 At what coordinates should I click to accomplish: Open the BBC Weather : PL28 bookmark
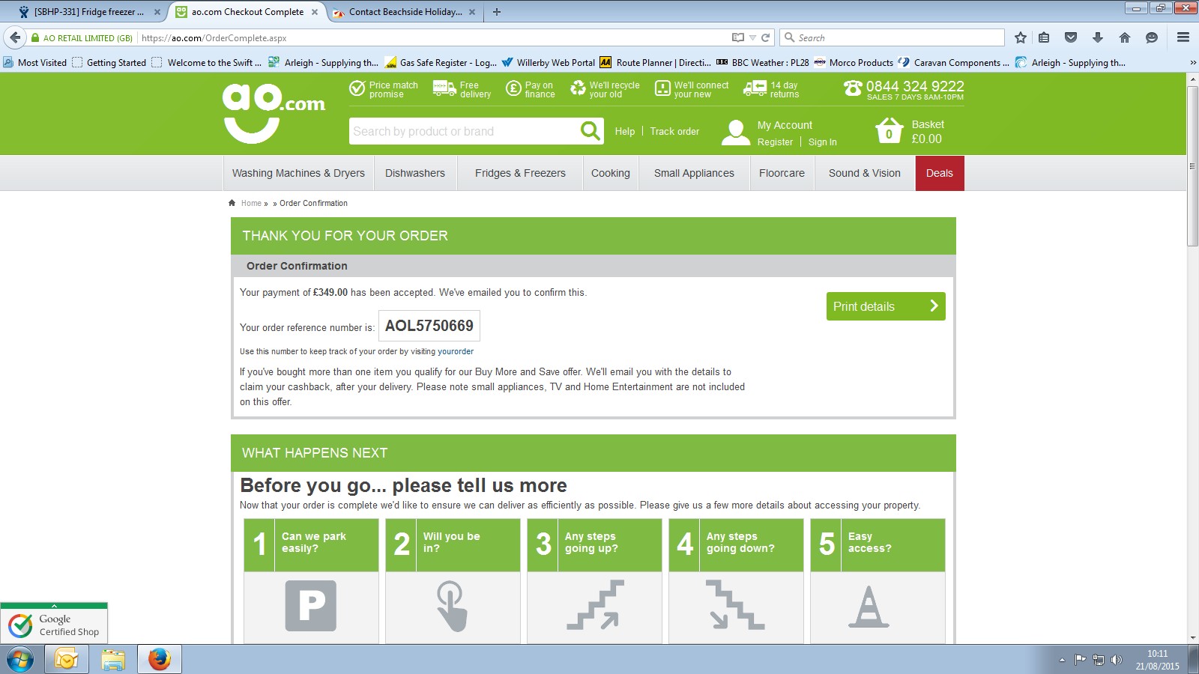pos(763,63)
